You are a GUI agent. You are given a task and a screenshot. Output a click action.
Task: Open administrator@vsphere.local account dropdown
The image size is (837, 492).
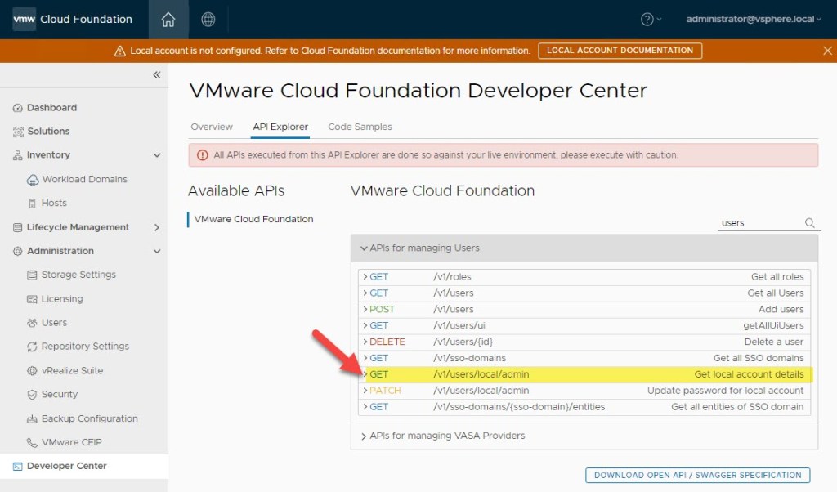click(x=754, y=19)
